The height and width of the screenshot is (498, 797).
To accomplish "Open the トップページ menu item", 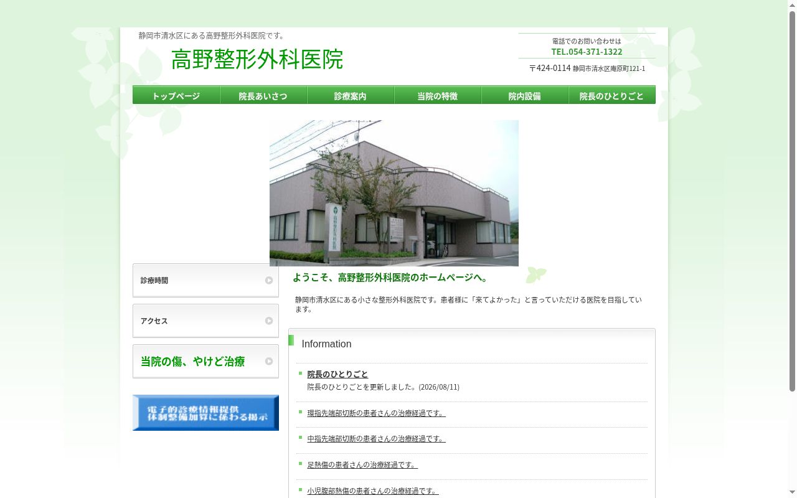I will click(x=176, y=95).
